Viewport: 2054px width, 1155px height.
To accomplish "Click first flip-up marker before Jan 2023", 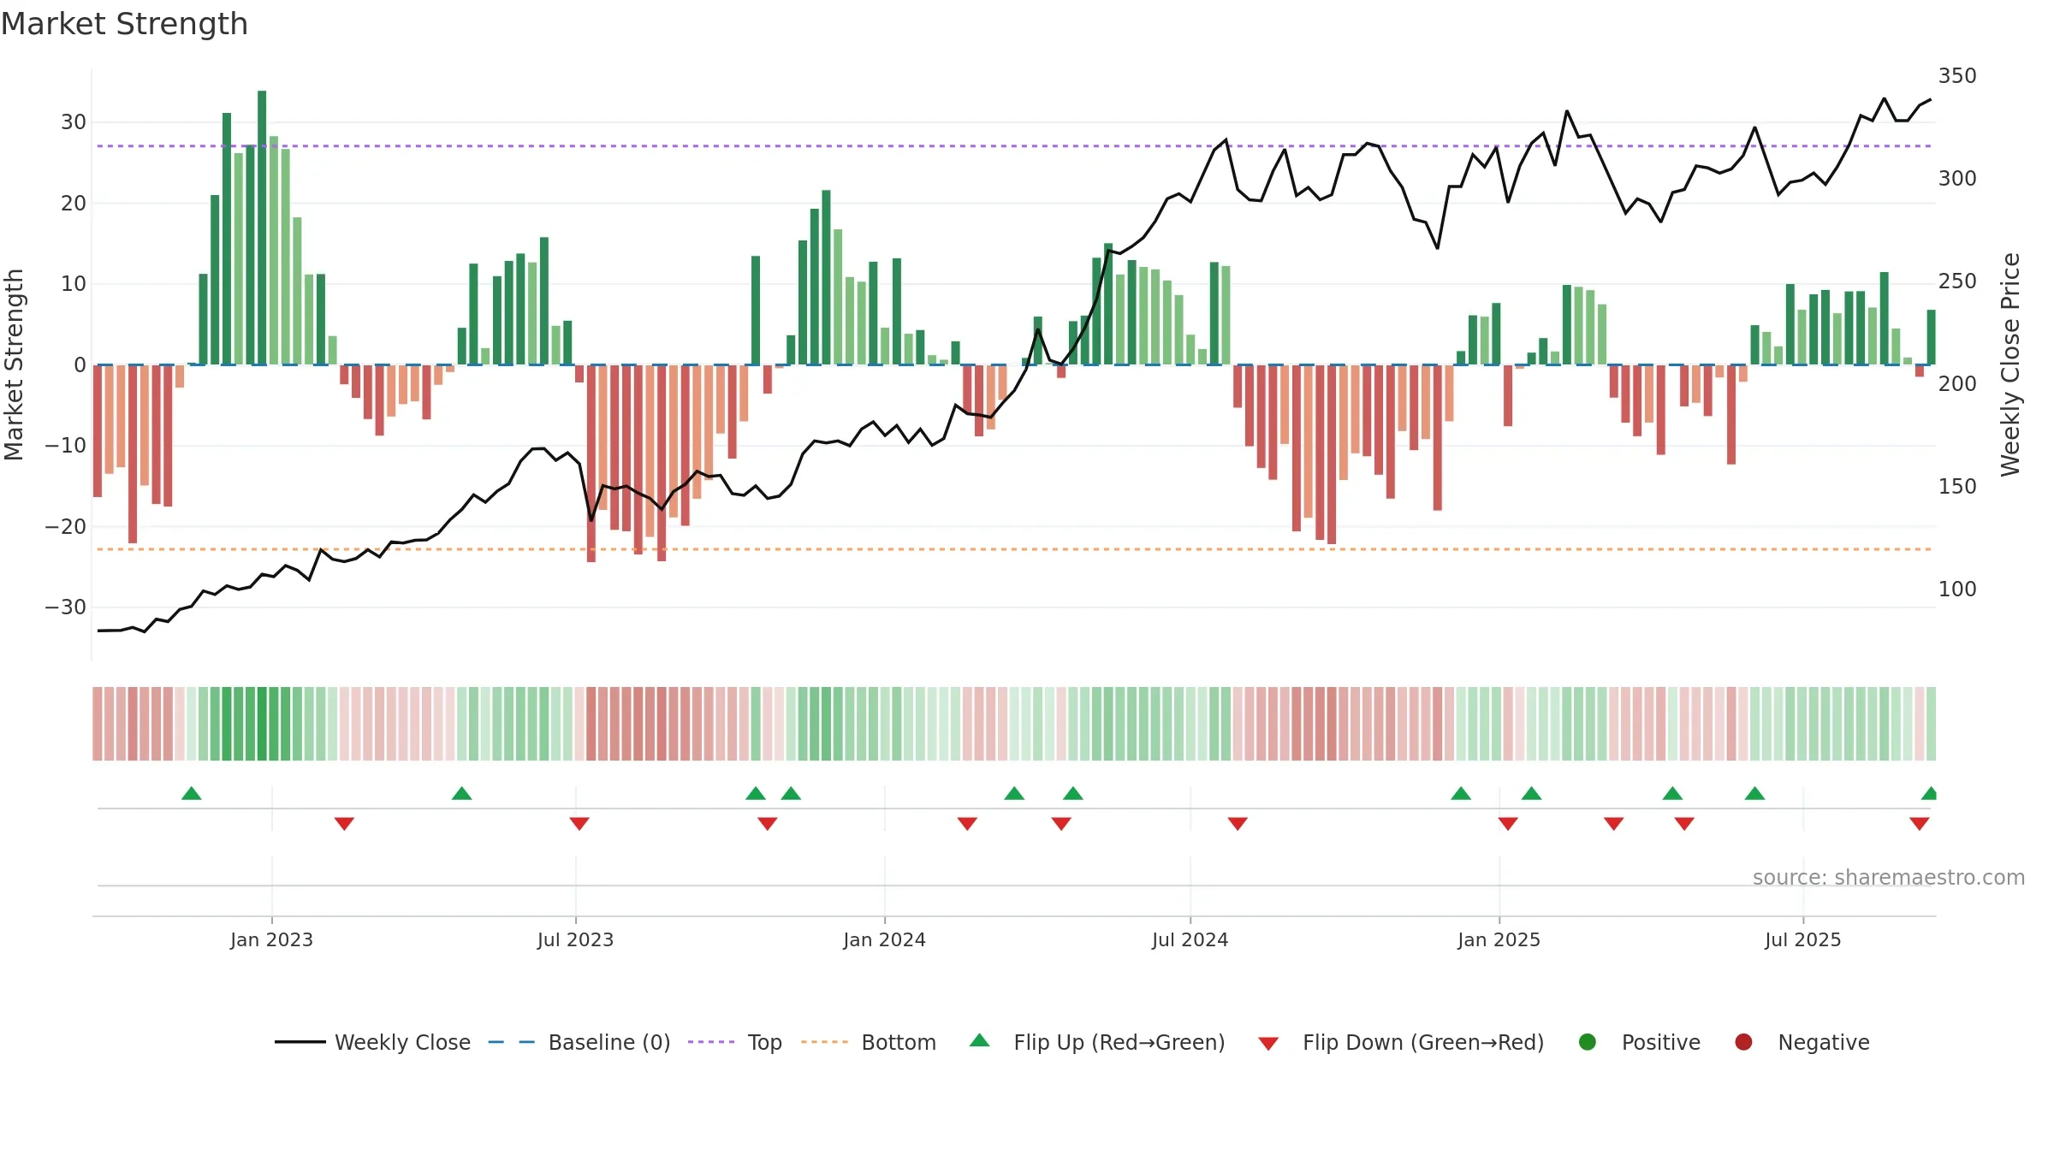I will pyautogui.click(x=192, y=793).
